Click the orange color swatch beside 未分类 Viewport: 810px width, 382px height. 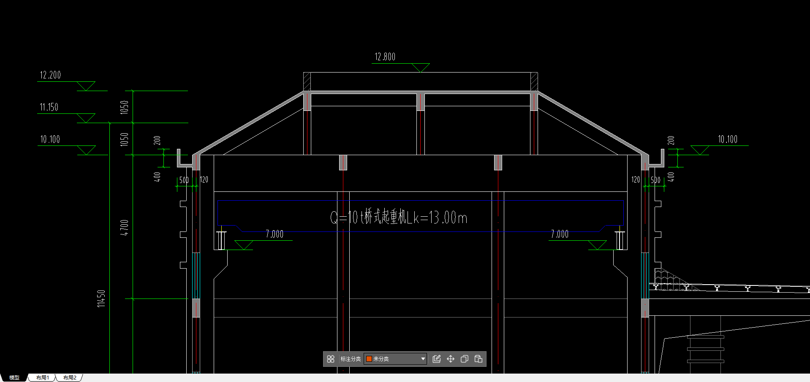[369, 359]
